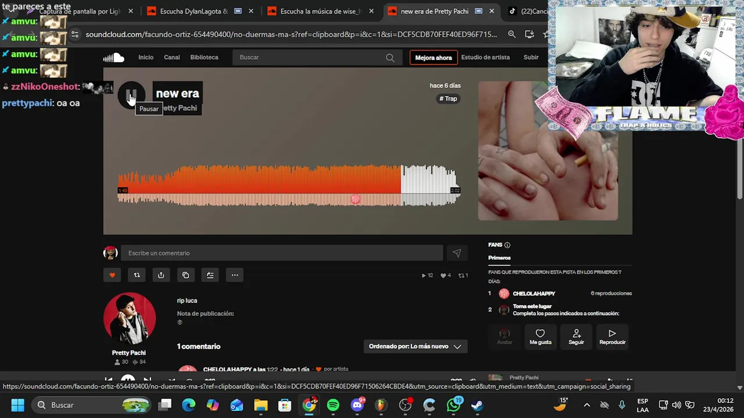Viewport: 744px width, 418px height.
Task: Open Steam from the taskbar
Action: (477, 405)
